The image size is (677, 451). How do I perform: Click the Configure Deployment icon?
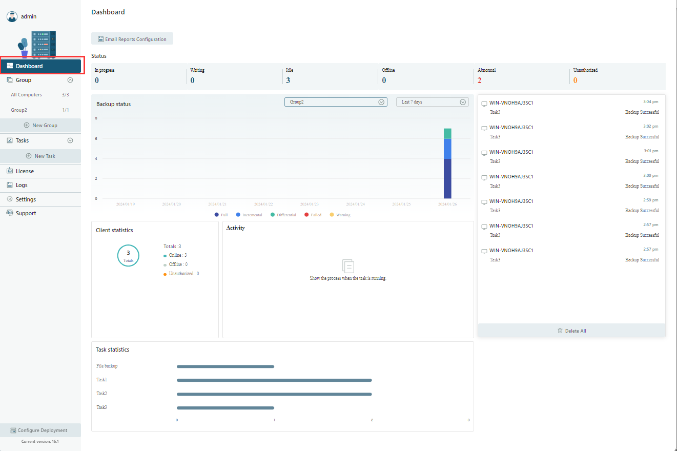point(13,430)
